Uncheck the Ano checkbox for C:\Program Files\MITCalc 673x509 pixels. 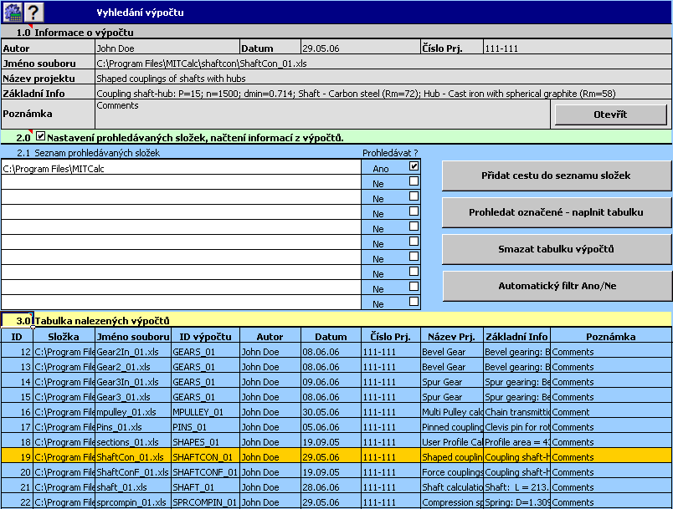[x=414, y=167]
